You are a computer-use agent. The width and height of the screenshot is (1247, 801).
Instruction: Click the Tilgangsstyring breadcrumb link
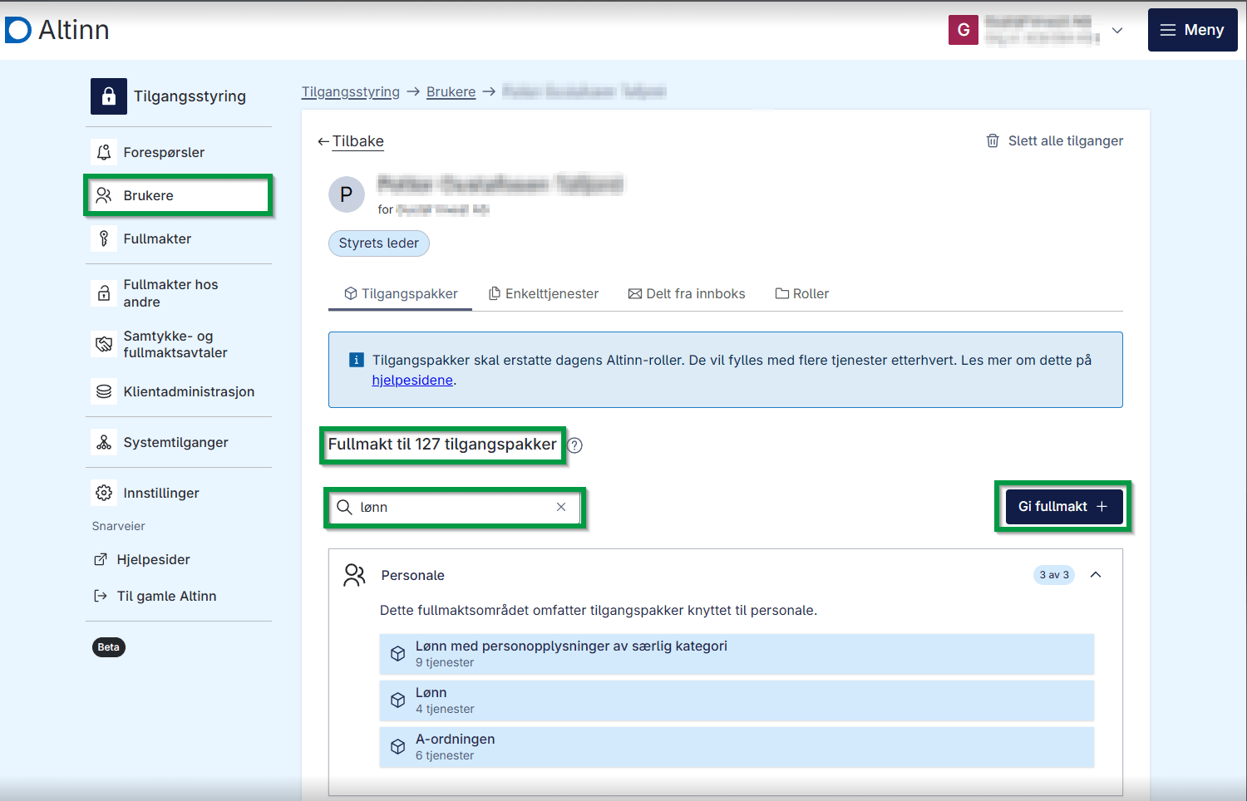pyautogui.click(x=351, y=91)
